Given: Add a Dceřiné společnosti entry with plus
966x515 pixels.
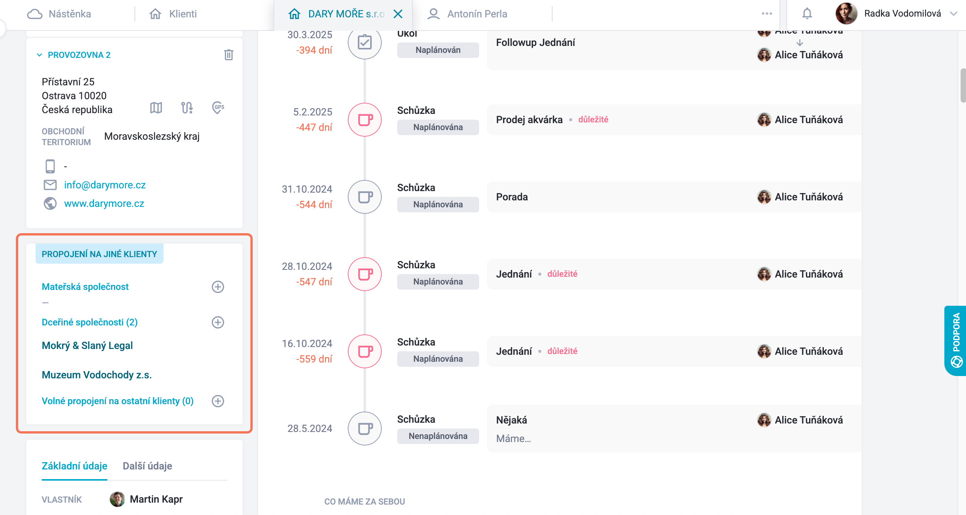Looking at the screenshot, I should coord(218,322).
